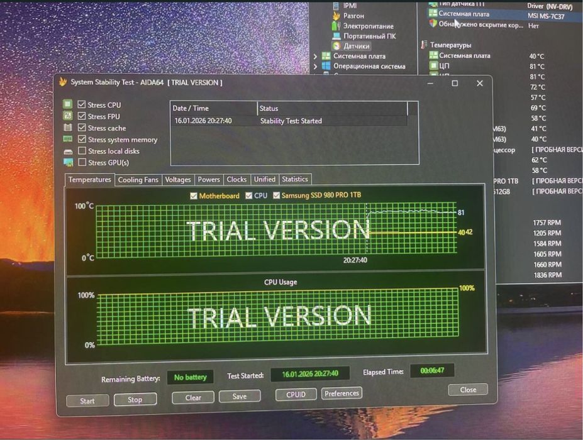Click the IPMI icon in background AIDA64 tree
Viewport: 583px width, 440px height.
point(336,5)
